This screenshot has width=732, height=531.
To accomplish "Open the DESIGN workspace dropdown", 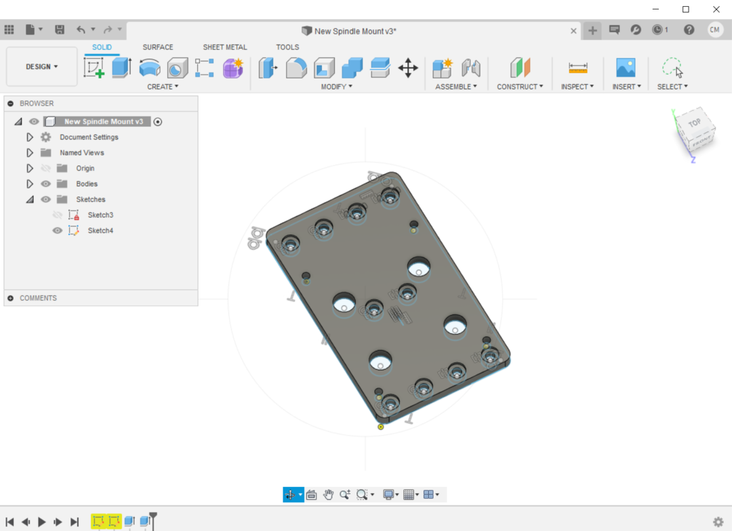I will point(41,67).
